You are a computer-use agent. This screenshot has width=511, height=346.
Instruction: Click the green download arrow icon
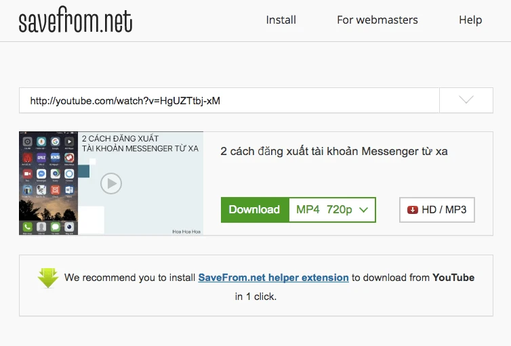click(x=47, y=278)
